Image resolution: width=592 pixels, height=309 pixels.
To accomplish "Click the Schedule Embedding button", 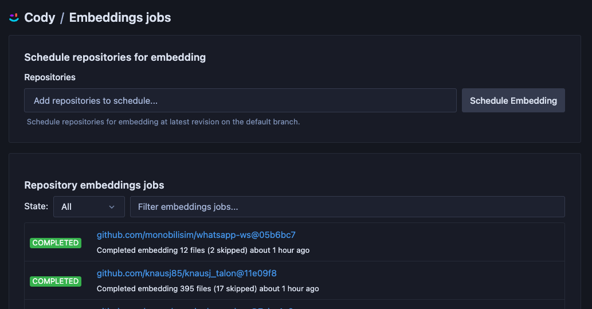I will (x=513, y=100).
